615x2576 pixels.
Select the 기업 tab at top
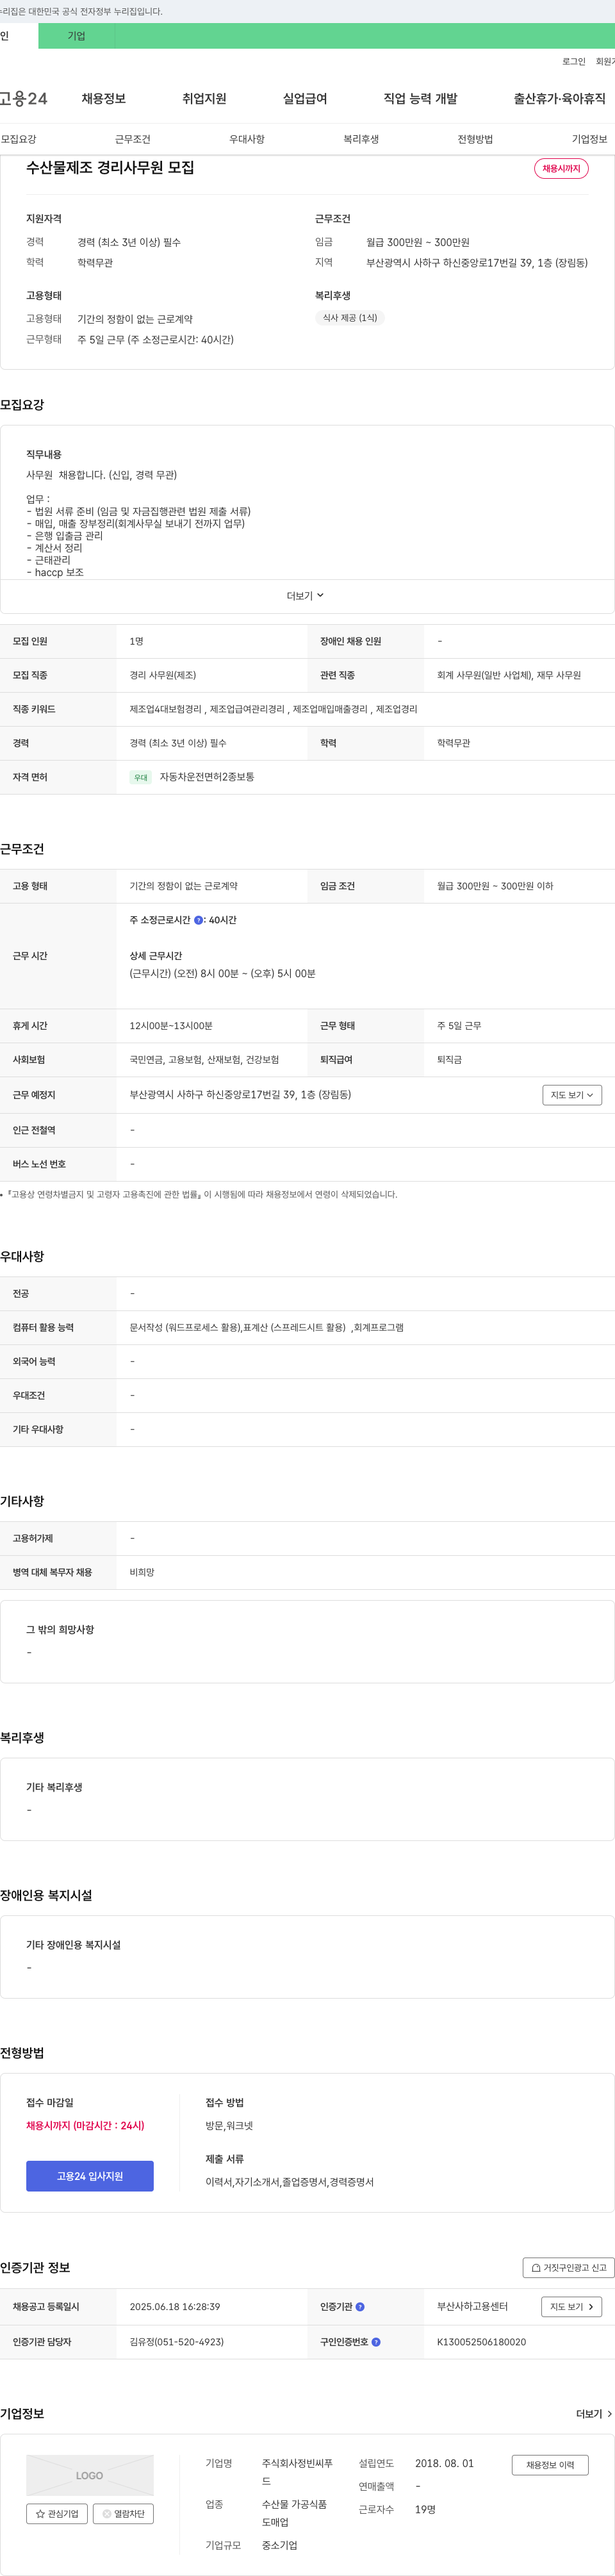pos(76,36)
